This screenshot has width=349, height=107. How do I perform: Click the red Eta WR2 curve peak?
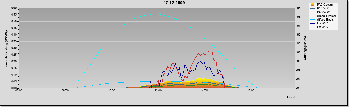[211, 51]
